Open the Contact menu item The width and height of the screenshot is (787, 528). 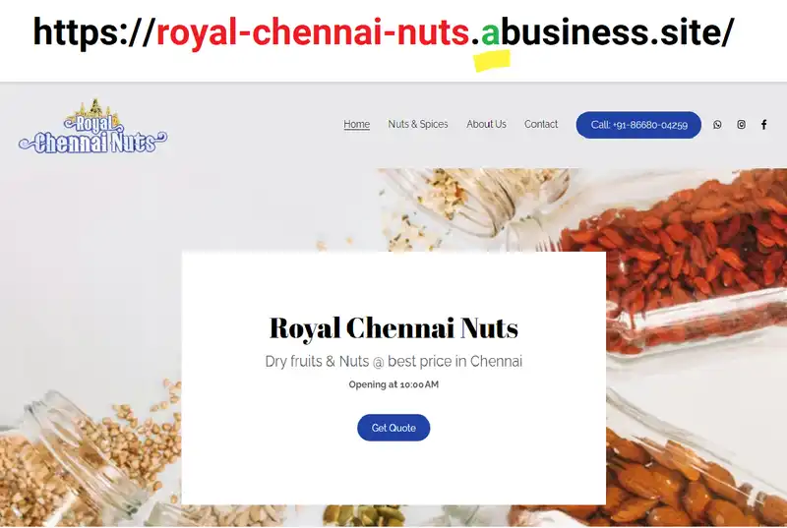pyautogui.click(x=541, y=124)
